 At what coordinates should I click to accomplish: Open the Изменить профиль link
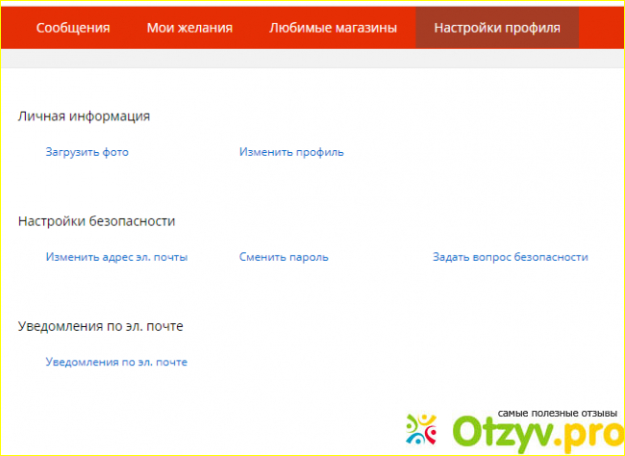(x=291, y=152)
